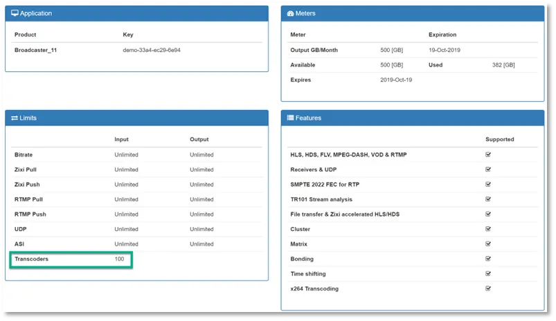Click the RTMP Pull row label

point(28,199)
